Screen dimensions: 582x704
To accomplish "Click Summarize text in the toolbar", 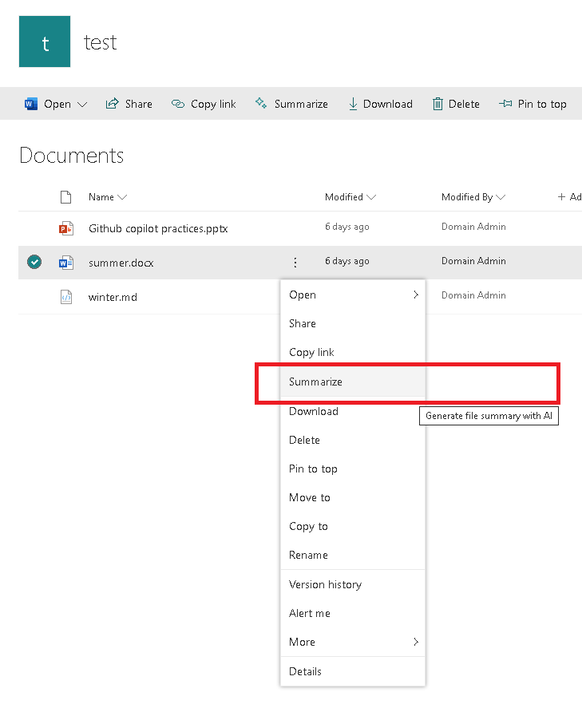I will tap(301, 104).
